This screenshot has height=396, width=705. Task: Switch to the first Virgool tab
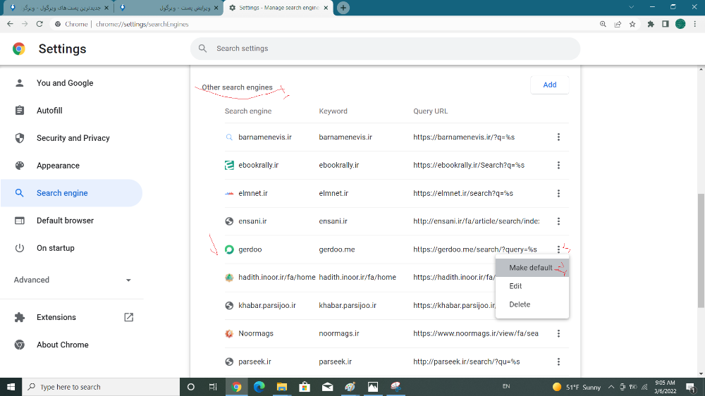(x=59, y=8)
